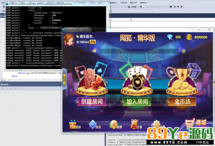The height and width of the screenshot is (146, 215).
Task: Open the 排行榜 leaderboard side tab
Action: pyautogui.click(x=64, y=79)
